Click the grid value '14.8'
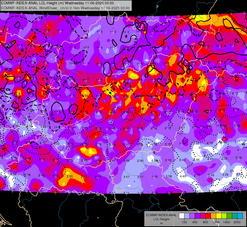 (x=205, y=30)
